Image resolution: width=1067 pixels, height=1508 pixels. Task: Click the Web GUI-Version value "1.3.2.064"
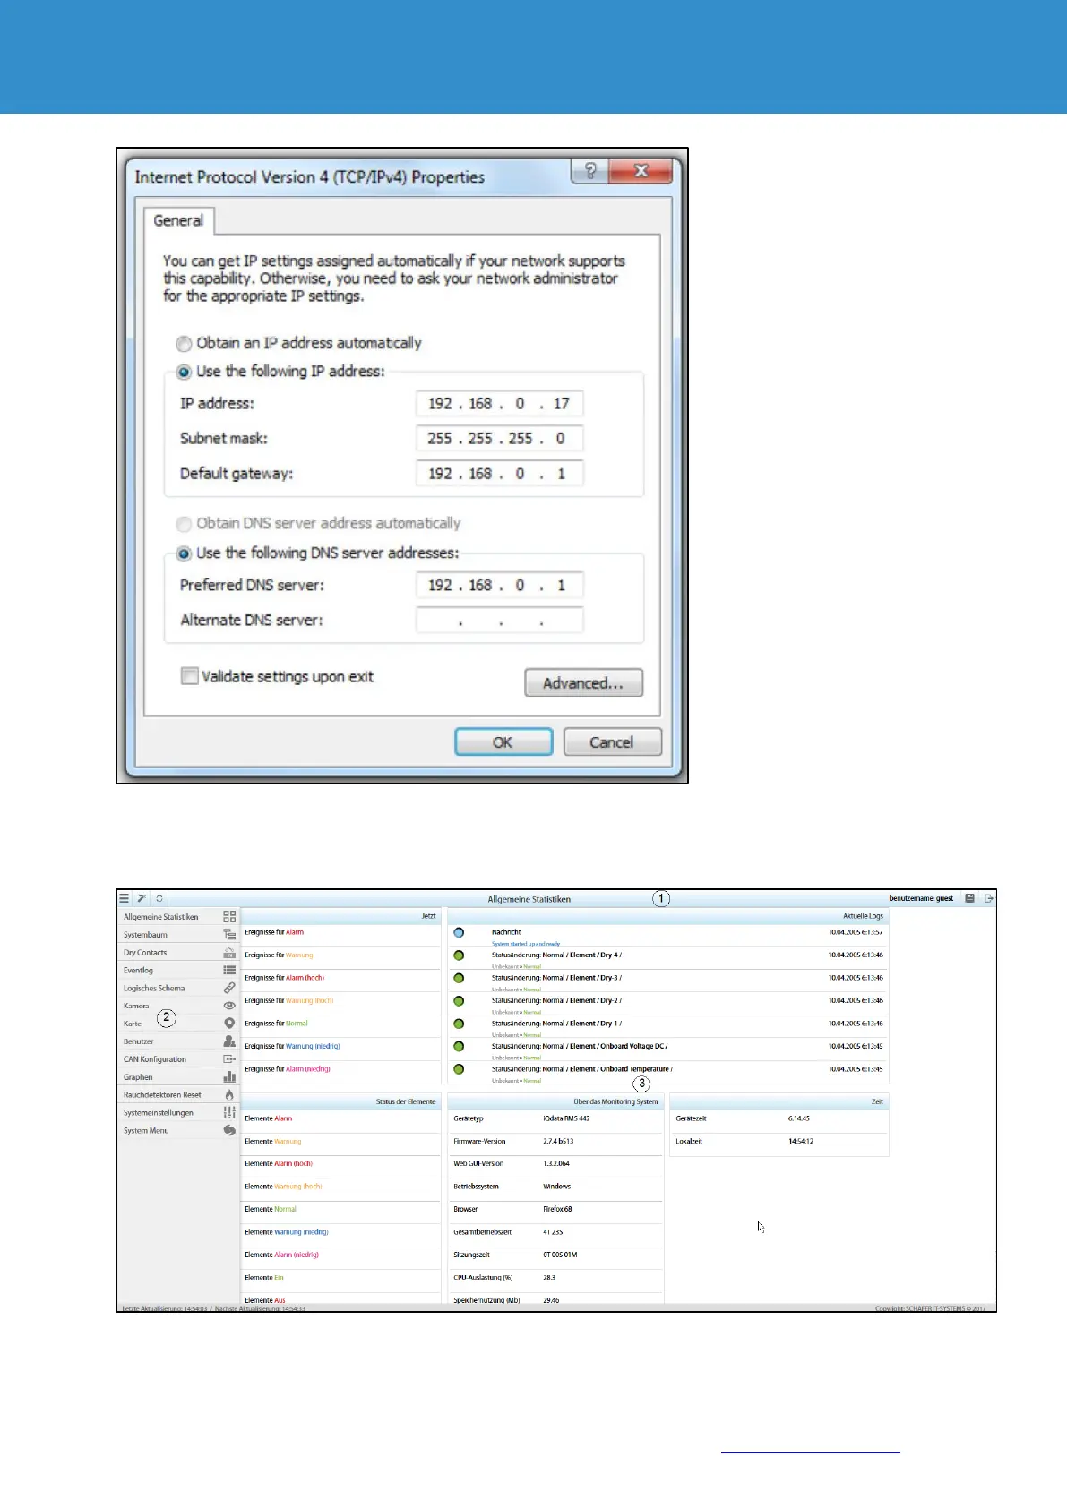click(x=556, y=1164)
